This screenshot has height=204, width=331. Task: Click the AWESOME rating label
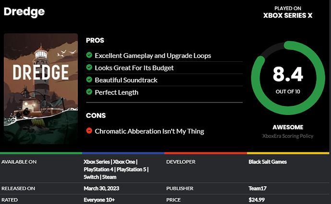288,127
